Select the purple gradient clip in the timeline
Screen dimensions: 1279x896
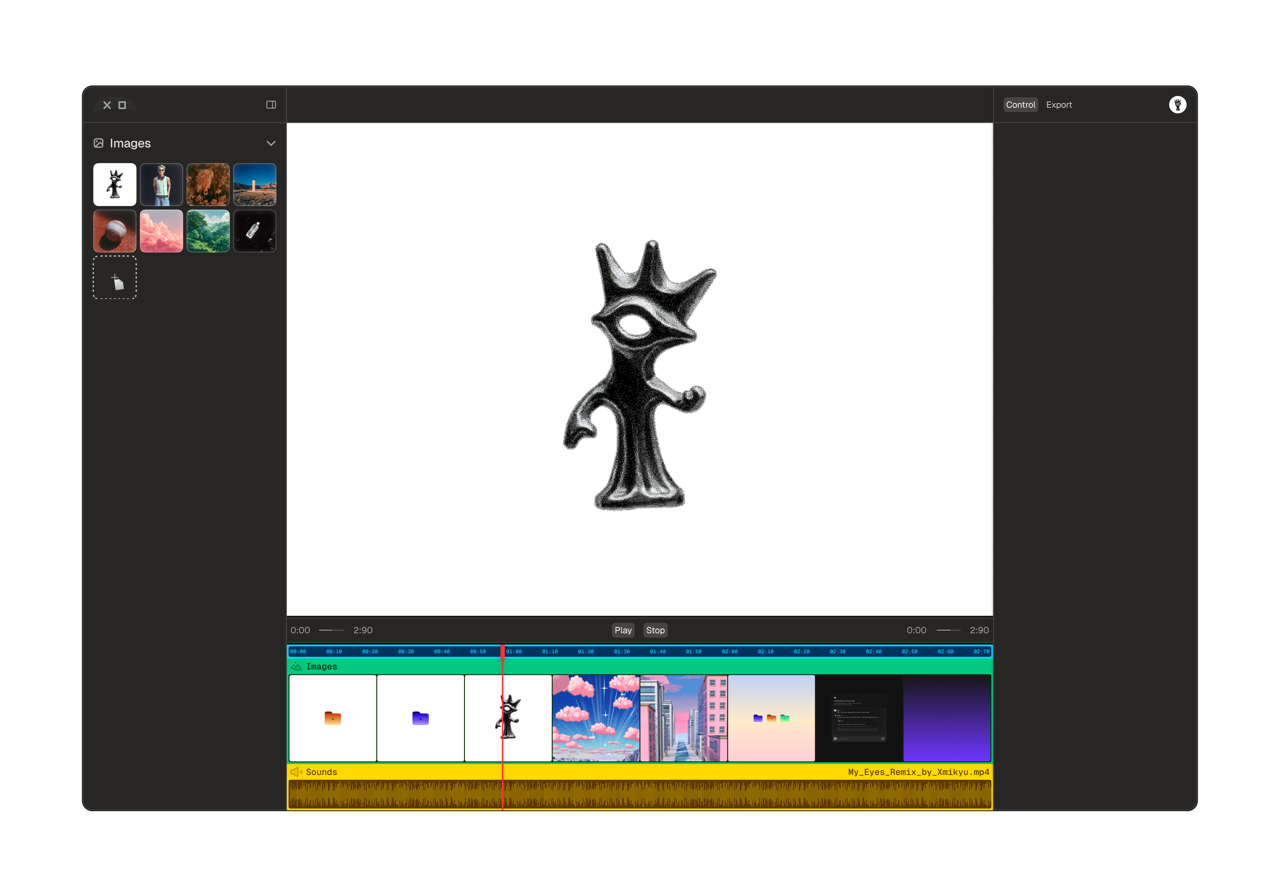(946, 718)
